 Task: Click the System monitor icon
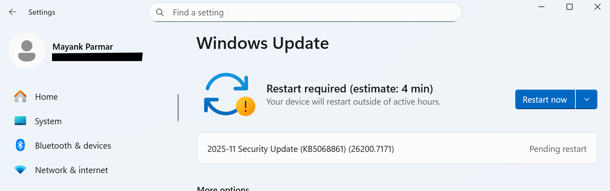(x=20, y=121)
